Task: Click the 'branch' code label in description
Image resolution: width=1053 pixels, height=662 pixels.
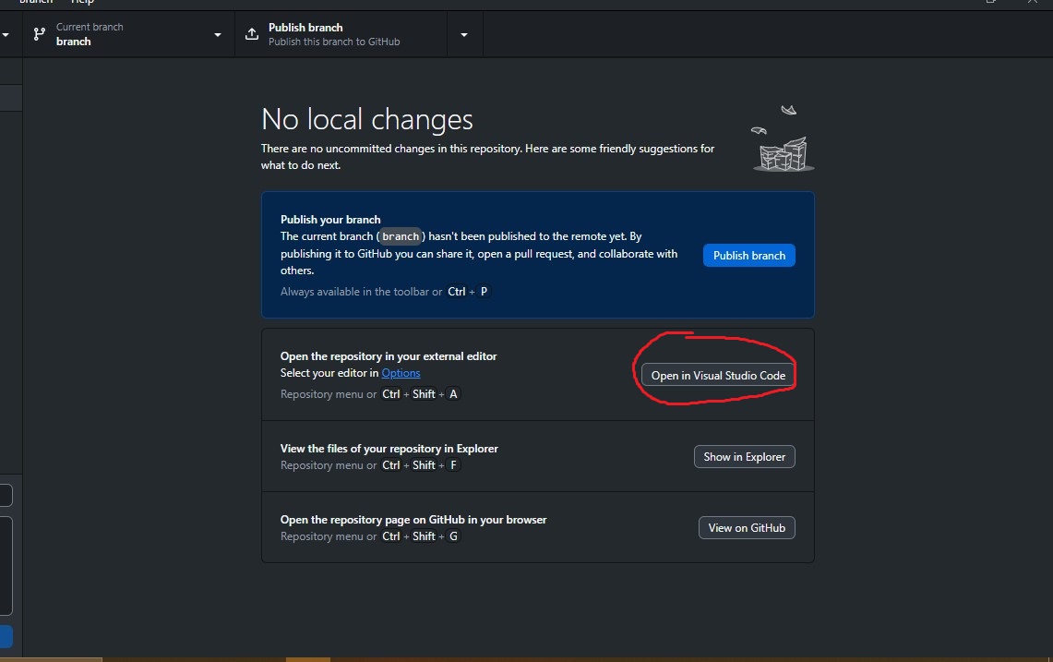Action: click(x=401, y=236)
